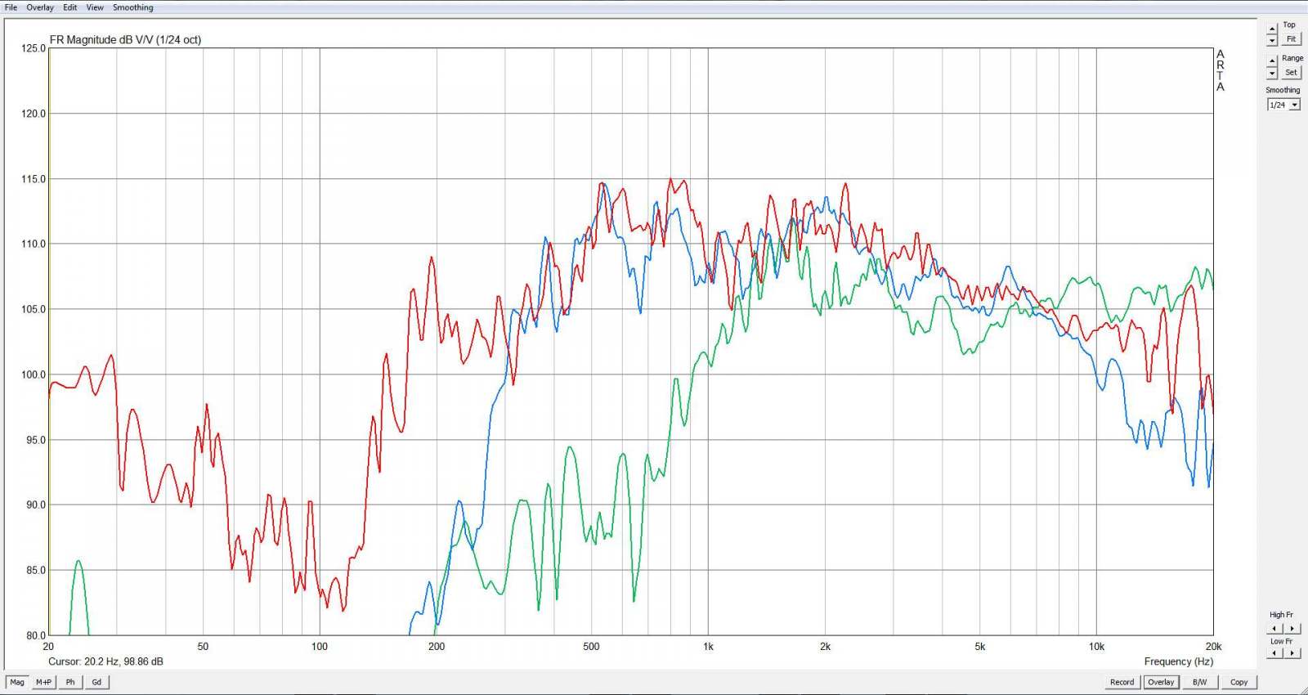This screenshot has height=695, width=1308.
Task: Decrease the Range with its down arrow
Action: click(x=1272, y=74)
